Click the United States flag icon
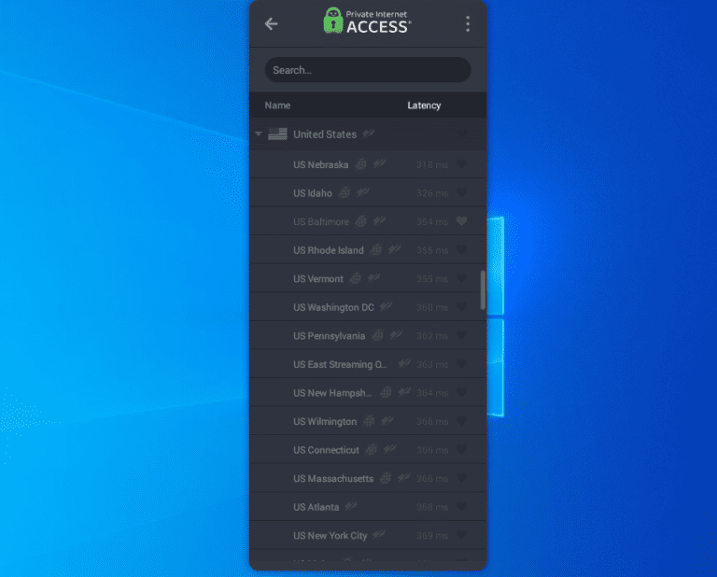This screenshot has width=717, height=577. [277, 134]
